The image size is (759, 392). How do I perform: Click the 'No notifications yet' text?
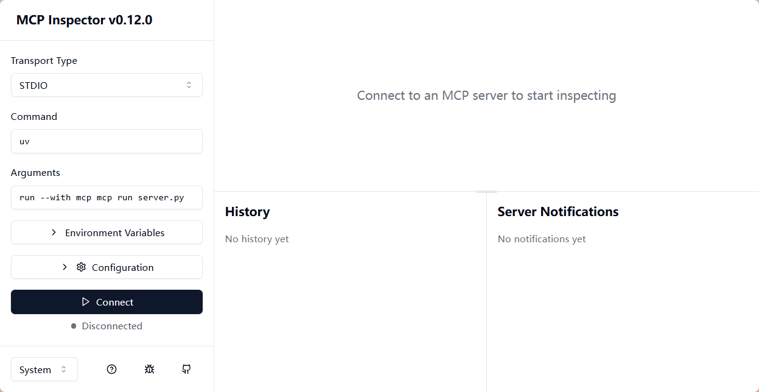542,239
